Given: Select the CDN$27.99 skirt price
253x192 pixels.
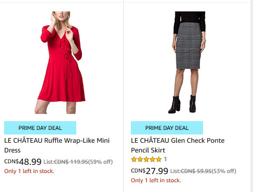Looking at the screenshot, I should tap(149, 171).
